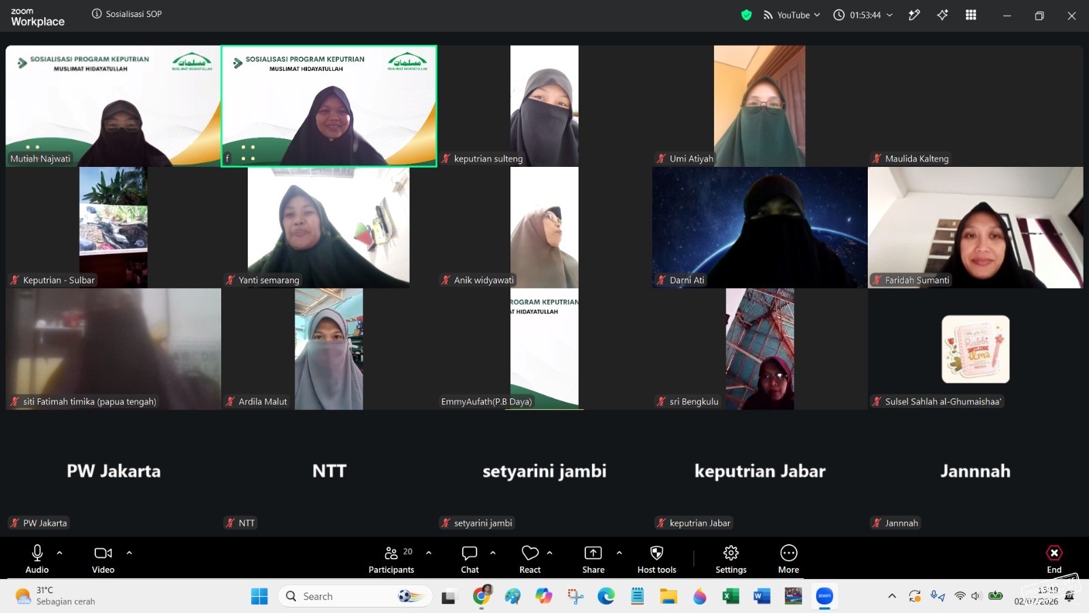Screen dimensions: 1089x613
Task: Click the EmmyAufath(P.B Daya) name label
Action: (486, 402)
